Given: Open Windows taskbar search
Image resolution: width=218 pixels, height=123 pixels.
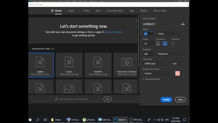Looking at the screenshot, I should 38,120.
